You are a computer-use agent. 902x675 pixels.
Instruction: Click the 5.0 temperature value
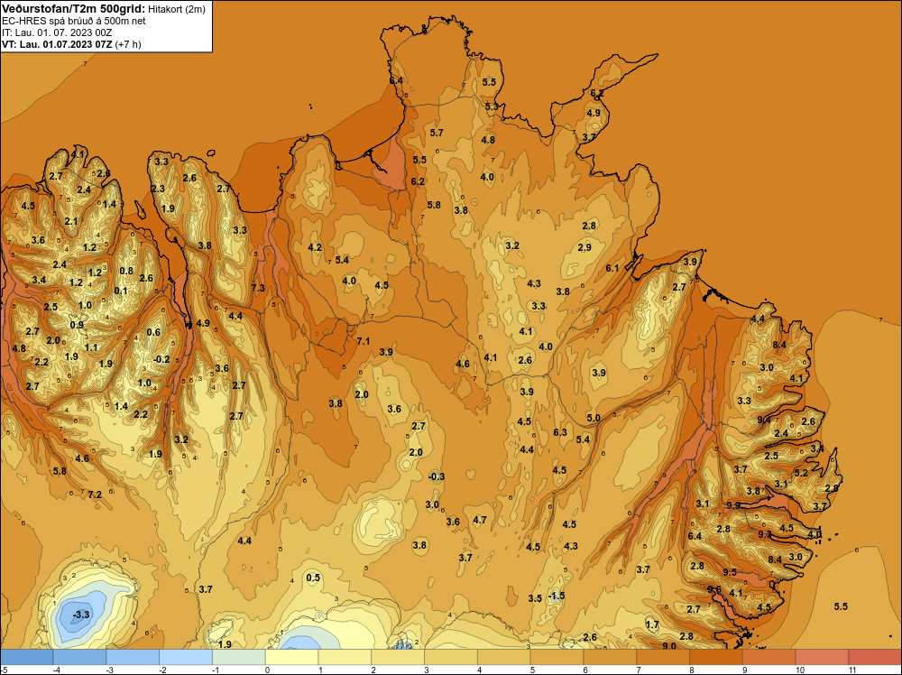(594, 418)
